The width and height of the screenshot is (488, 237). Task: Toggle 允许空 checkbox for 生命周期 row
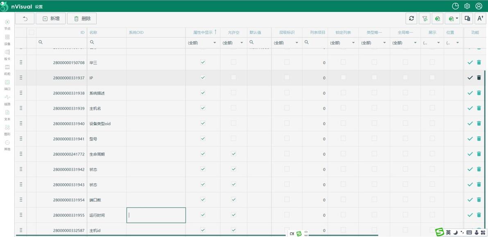(x=233, y=154)
